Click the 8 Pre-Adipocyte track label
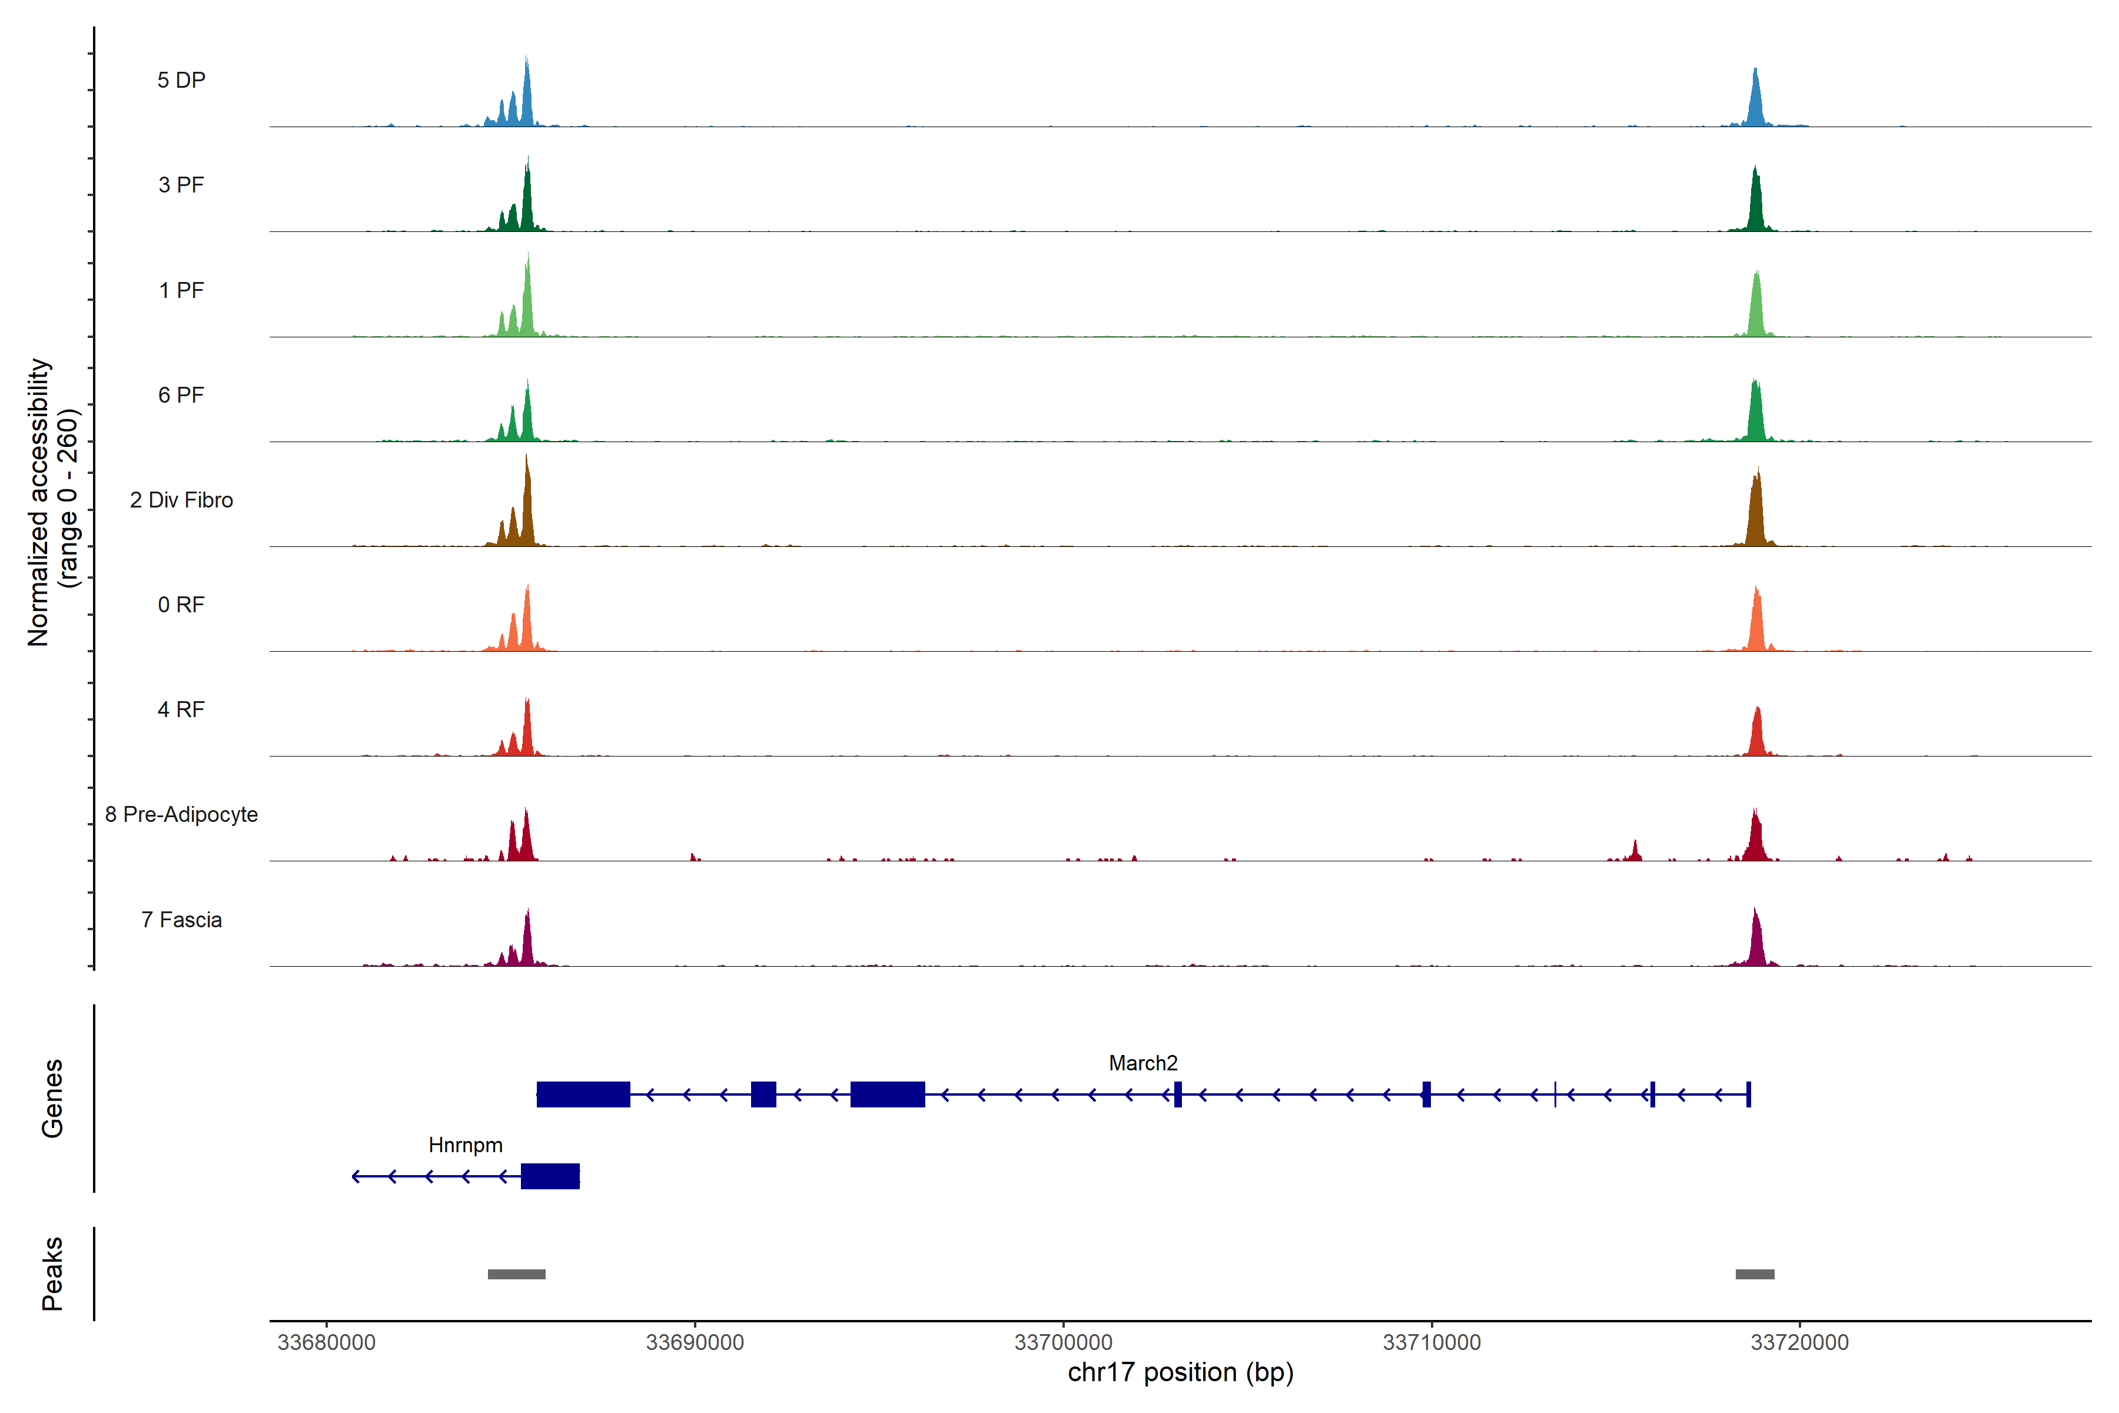The width and height of the screenshot is (2119, 1413). coord(181,815)
